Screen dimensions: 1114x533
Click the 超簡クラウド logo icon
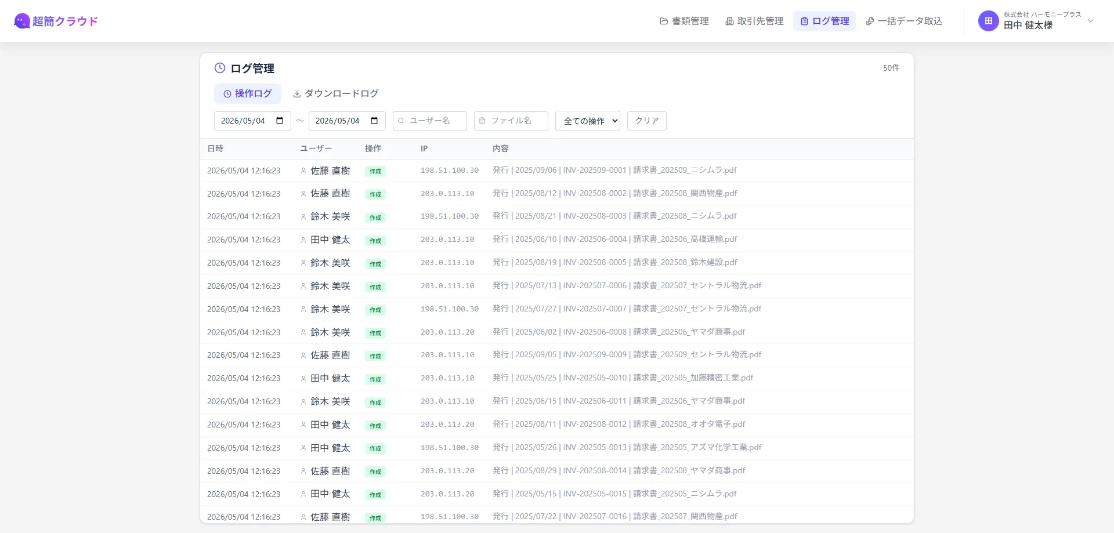[x=22, y=21]
